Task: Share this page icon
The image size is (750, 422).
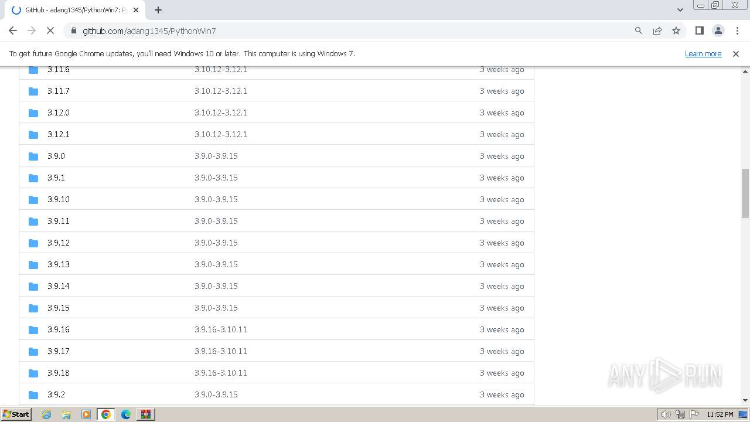Action: click(x=657, y=30)
